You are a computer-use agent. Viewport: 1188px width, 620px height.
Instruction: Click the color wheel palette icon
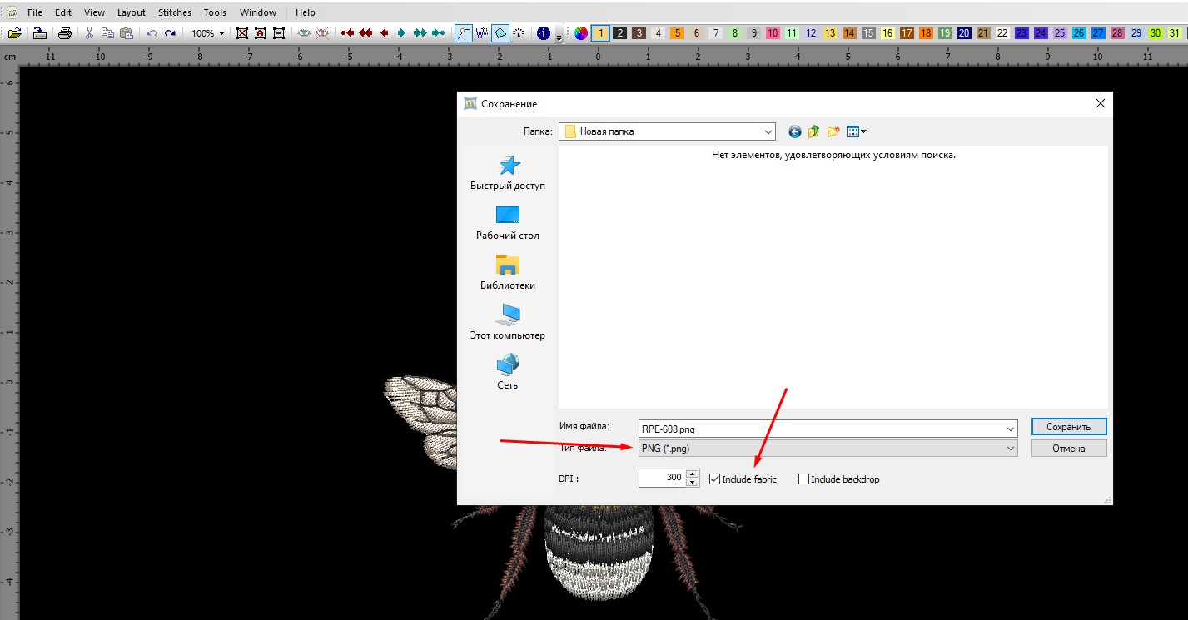pos(581,33)
